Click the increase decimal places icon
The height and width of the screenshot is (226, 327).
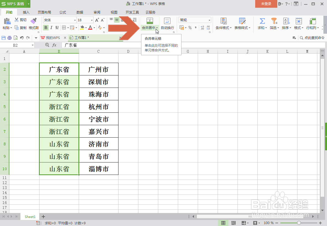[x=202, y=28]
